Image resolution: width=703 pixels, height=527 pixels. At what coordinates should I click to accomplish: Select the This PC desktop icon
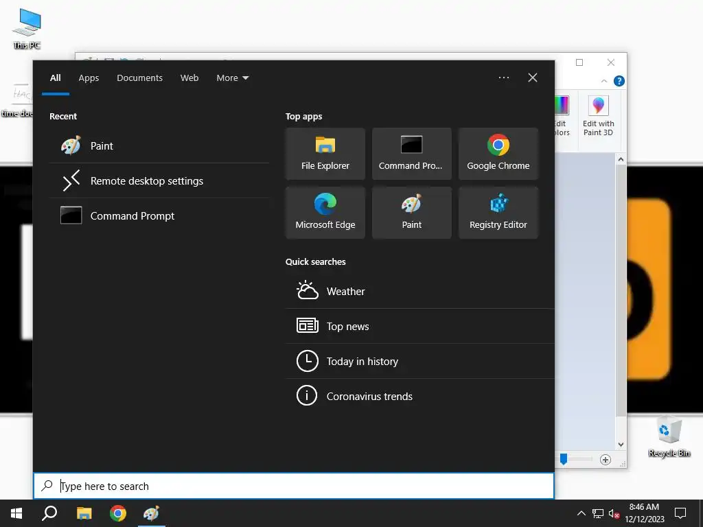coord(27,29)
